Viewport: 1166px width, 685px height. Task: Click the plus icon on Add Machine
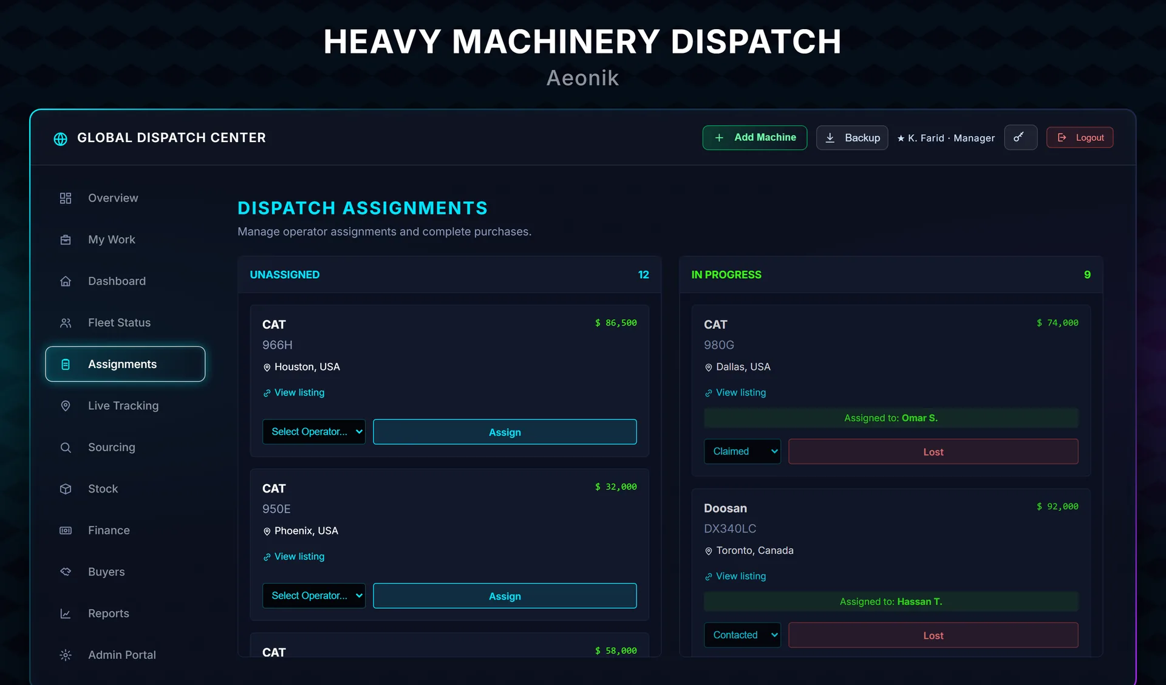tap(719, 138)
